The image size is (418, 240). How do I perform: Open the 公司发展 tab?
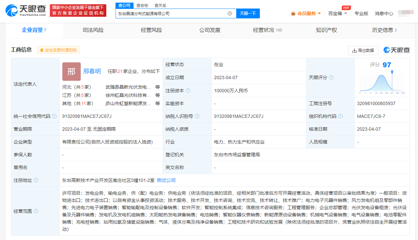pos(210,30)
